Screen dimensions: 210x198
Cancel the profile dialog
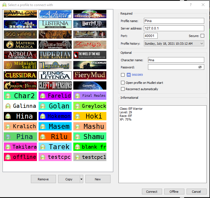coord(196,192)
